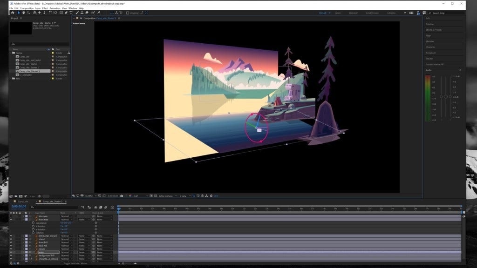Screen dimensions: 477x268
Task: Toggle visibility of the clouds layer
Action: pos(11,249)
